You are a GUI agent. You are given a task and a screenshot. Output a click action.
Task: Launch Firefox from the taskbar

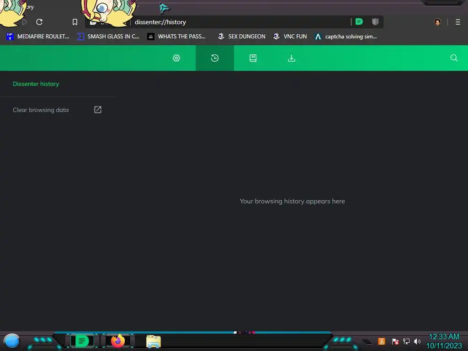(x=118, y=341)
